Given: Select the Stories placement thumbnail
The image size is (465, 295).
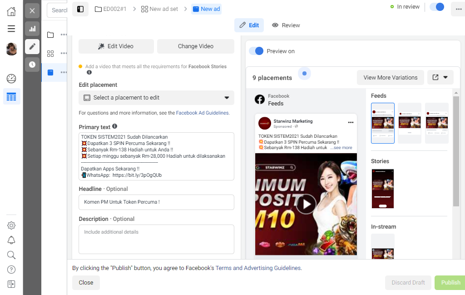Looking at the screenshot, I should click(x=383, y=189).
